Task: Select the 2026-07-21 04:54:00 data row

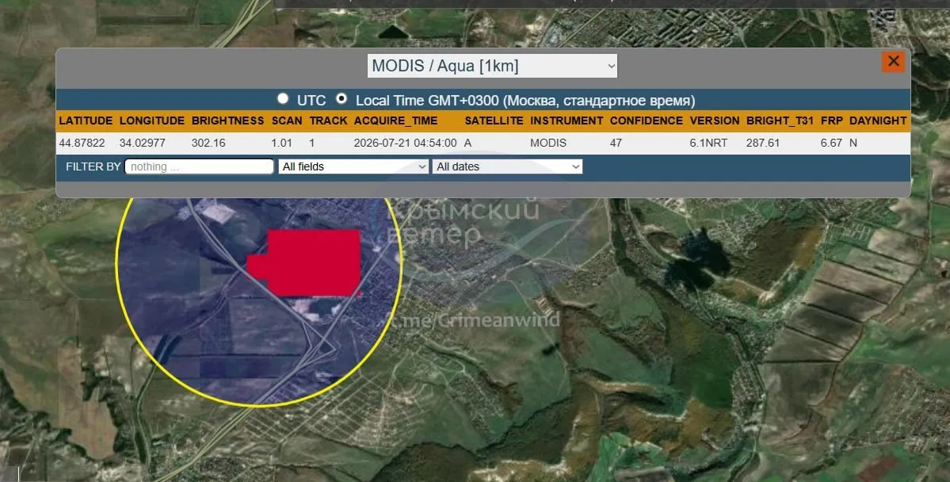Action: tap(483, 143)
